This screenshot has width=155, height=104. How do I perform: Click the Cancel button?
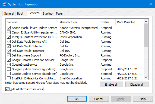99,99
